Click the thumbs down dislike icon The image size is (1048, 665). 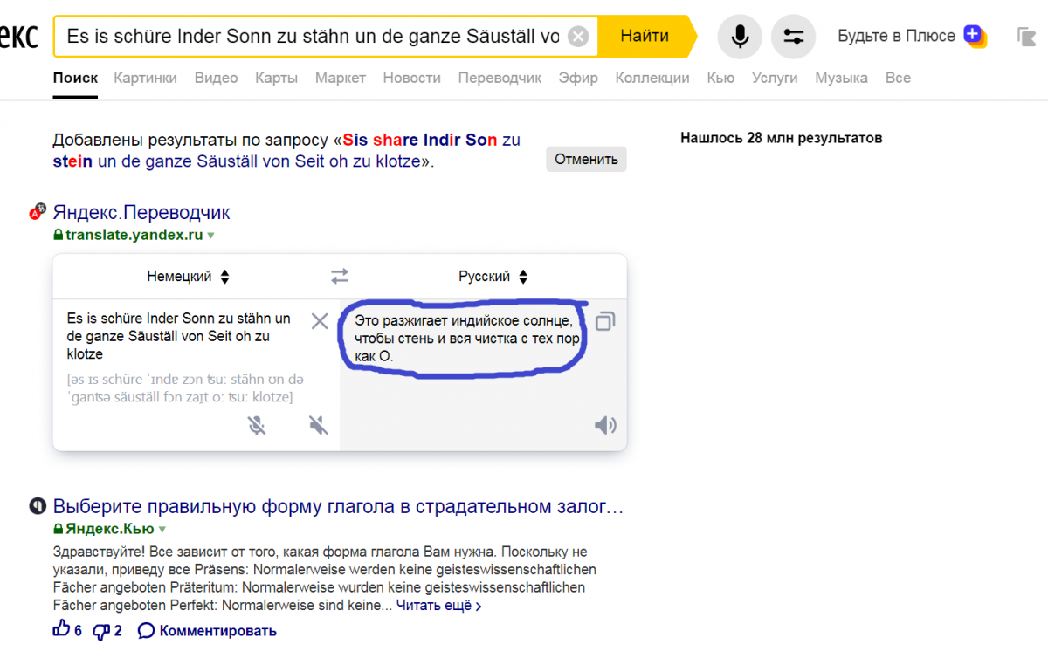101,630
